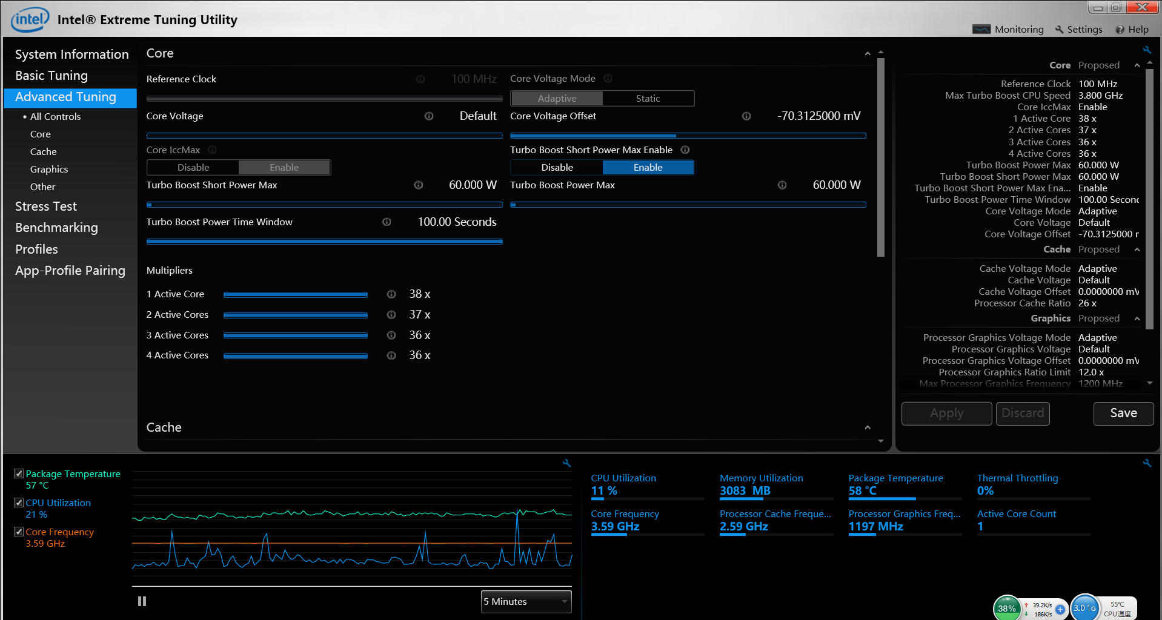Select Static core voltage mode
Image resolution: width=1162 pixels, height=620 pixels.
(x=648, y=98)
